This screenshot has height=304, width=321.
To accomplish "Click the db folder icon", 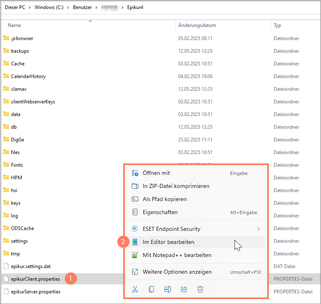I will tap(6, 127).
